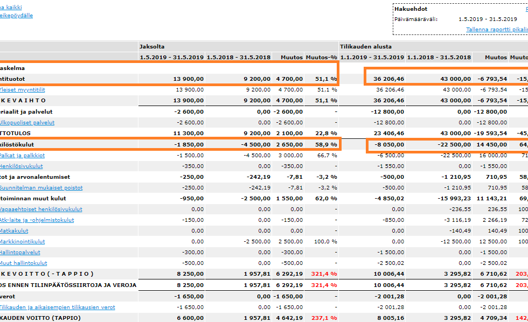Click the Tallenna raportti pikalinkki link
The width and height of the screenshot is (528, 322).
pos(497,30)
